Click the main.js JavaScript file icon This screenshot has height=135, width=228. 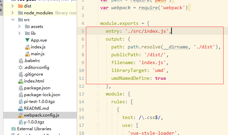pos(27,54)
